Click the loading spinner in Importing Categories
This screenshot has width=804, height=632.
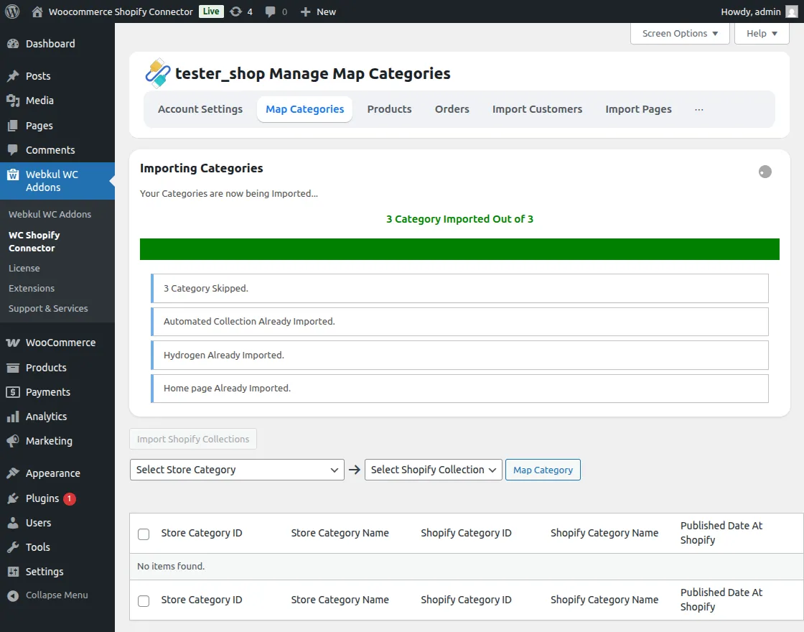[x=765, y=172]
